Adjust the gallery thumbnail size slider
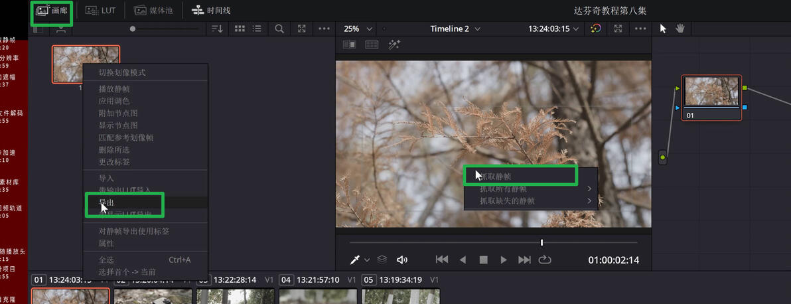This screenshot has height=304, width=791. click(x=133, y=29)
